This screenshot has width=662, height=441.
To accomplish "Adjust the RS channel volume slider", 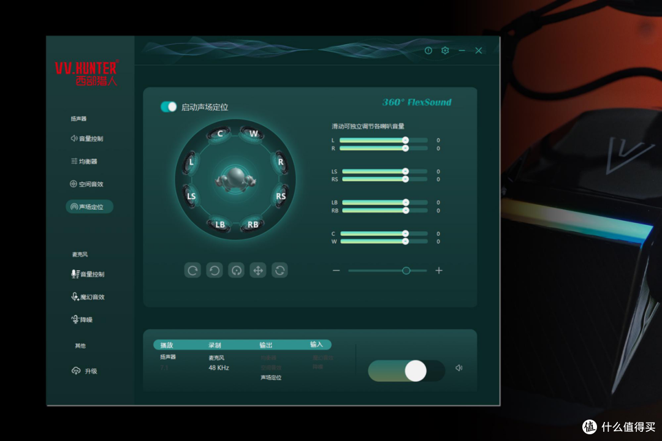I will coord(384,179).
